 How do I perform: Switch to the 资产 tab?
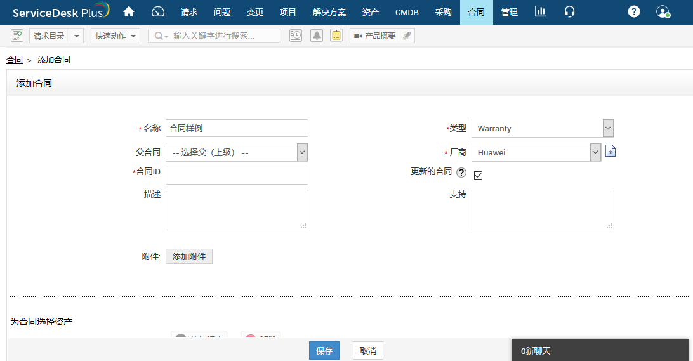point(371,12)
